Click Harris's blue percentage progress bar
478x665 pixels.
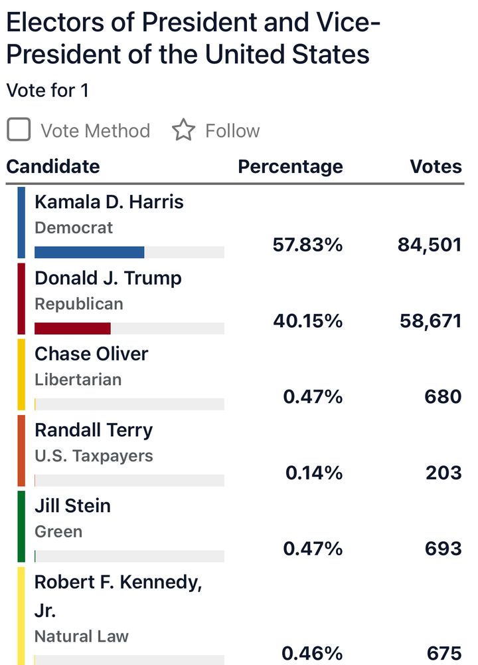pyautogui.click(x=89, y=252)
